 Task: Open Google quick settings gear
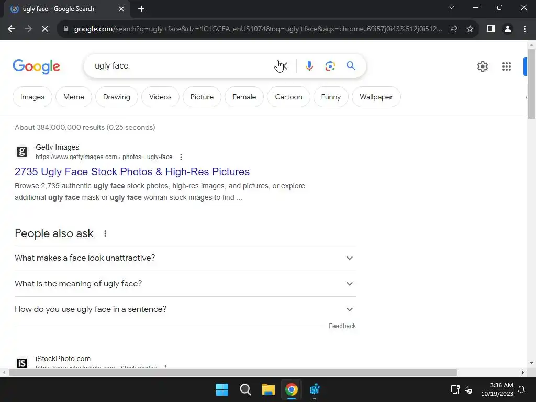[482, 66]
